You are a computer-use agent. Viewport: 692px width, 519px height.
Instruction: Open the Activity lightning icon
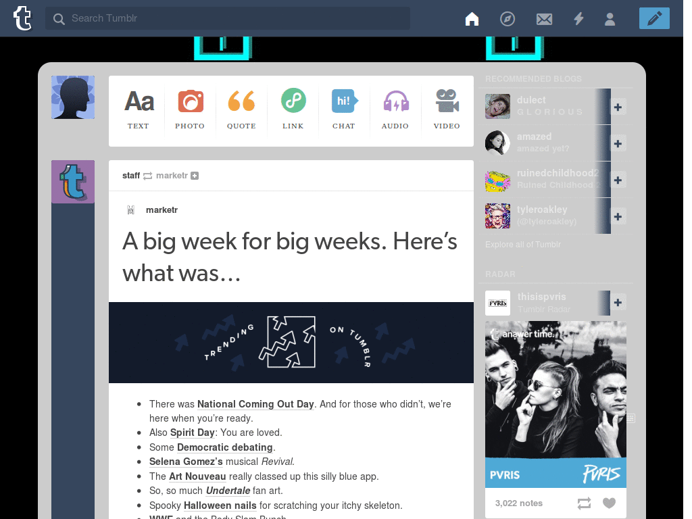(578, 18)
